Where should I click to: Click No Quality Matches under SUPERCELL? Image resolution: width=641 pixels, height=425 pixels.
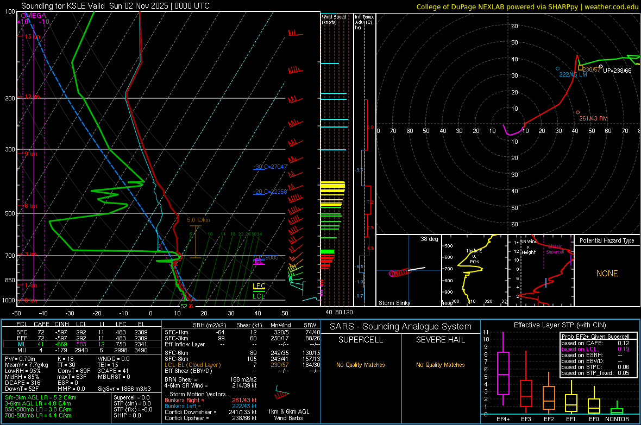pyautogui.click(x=361, y=365)
